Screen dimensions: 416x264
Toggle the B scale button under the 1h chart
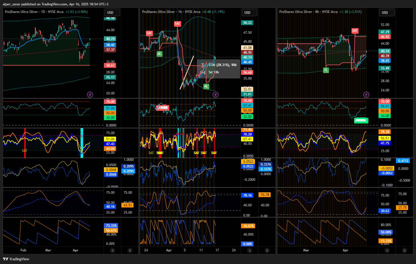coord(267,250)
